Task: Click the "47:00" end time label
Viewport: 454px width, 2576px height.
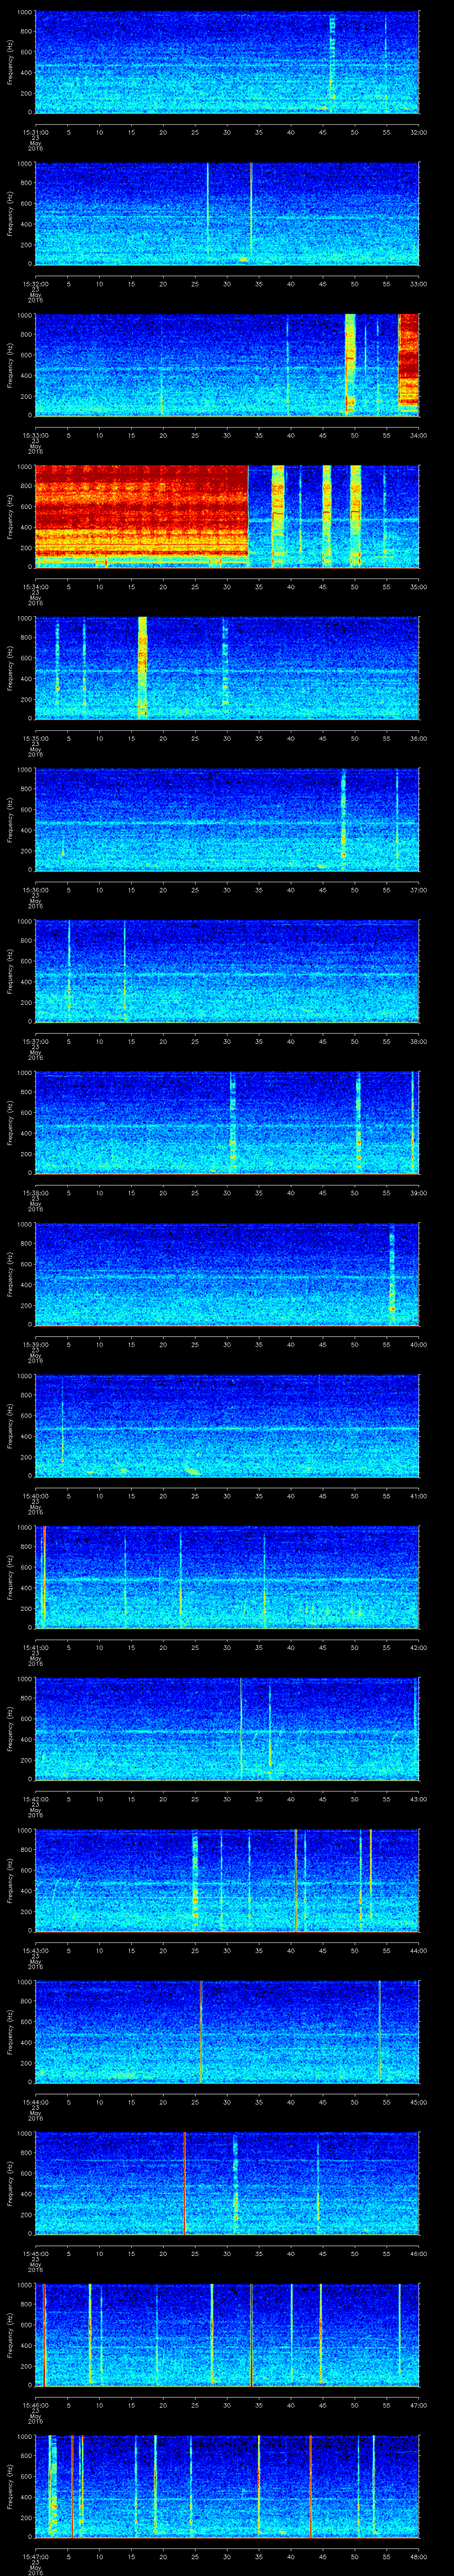Action: click(418, 2405)
